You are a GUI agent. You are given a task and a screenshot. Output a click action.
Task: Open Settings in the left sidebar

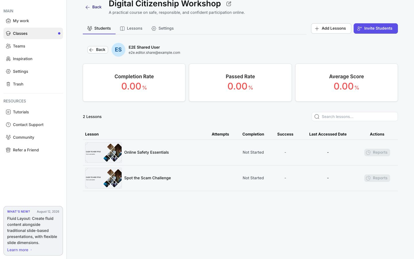33,71
